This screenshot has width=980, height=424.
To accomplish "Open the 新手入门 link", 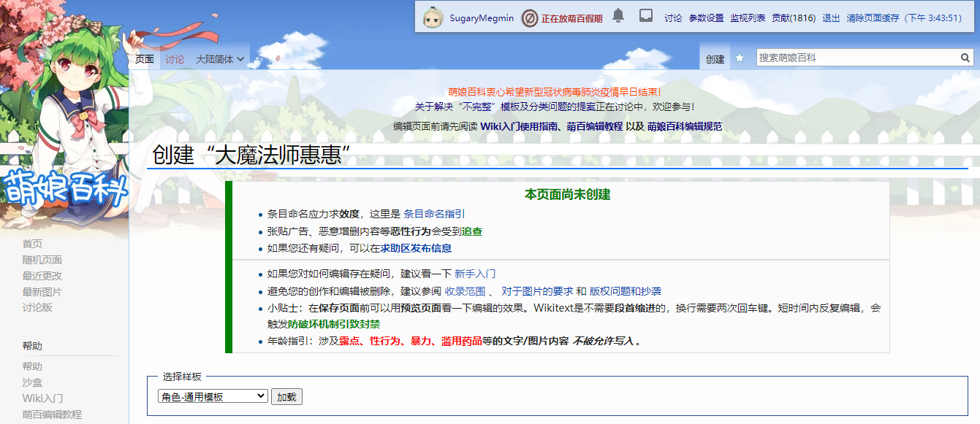I will 475,274.
